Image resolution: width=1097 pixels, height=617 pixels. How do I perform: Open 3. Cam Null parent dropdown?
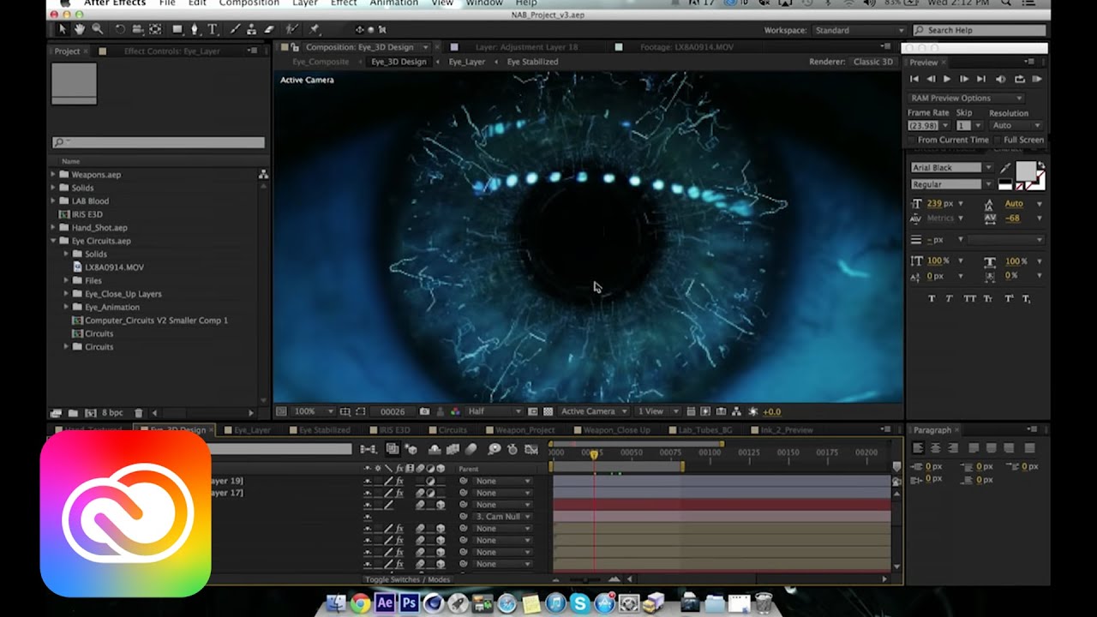[501, 517]
